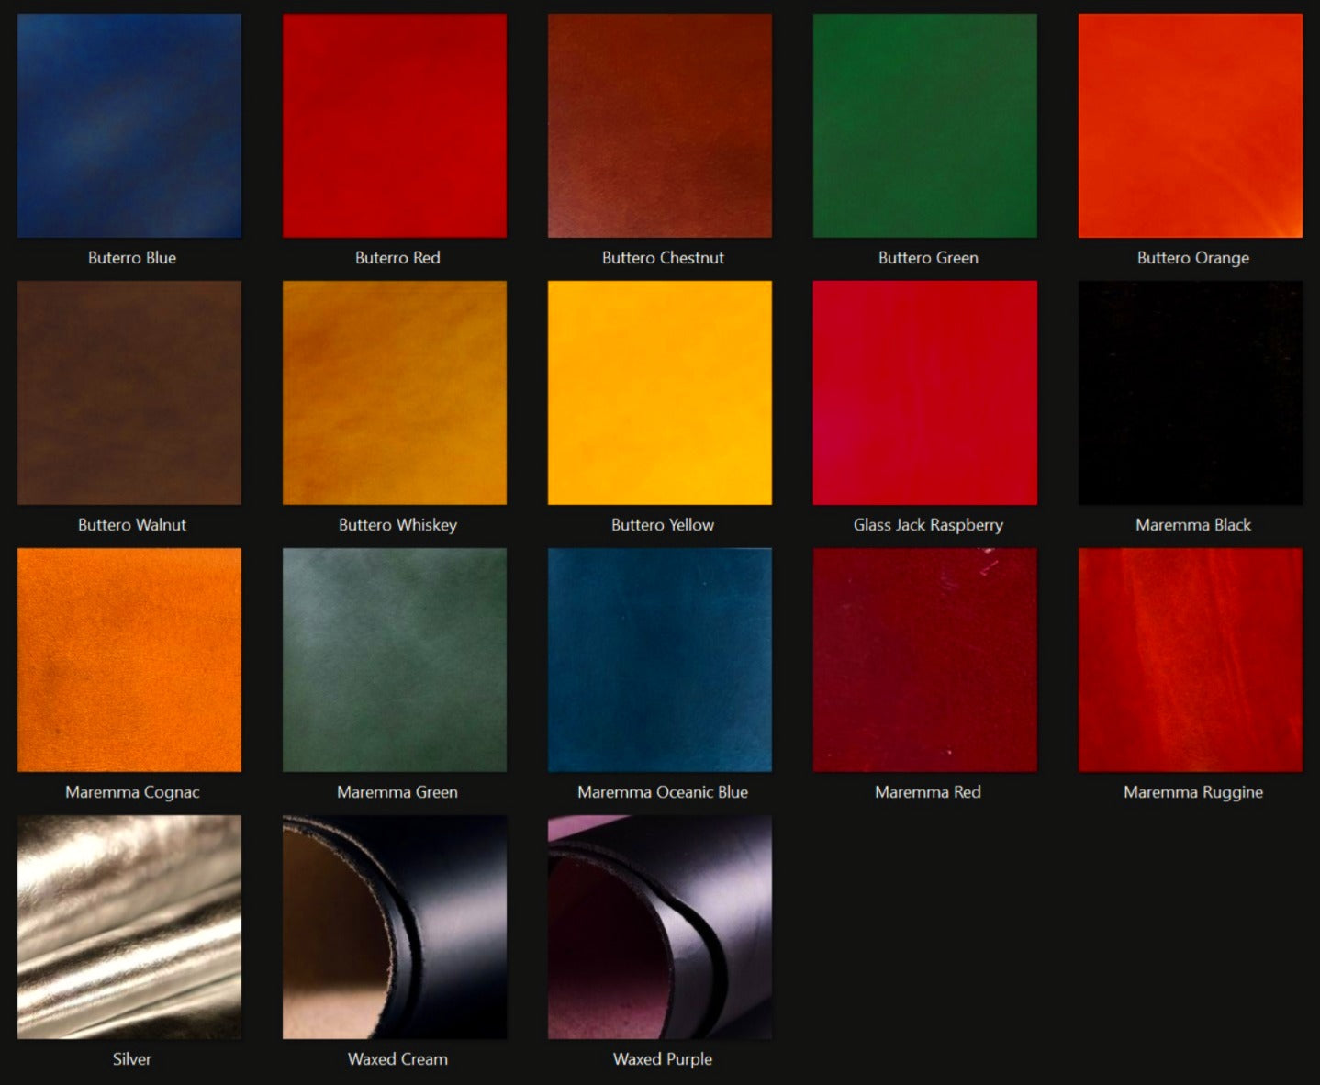Image resolution: width=1320 pixels, height=1085 pixels.
Task: Click the 'Maremma Black' label
Action: pyautogui.click(x=1193, y=525)
